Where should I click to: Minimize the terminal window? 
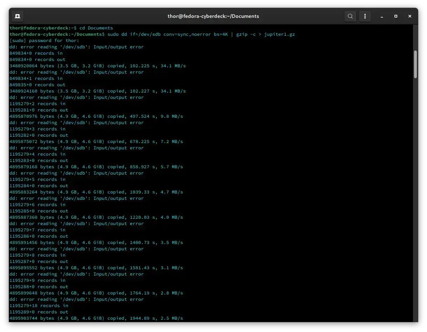click(382, 16)
